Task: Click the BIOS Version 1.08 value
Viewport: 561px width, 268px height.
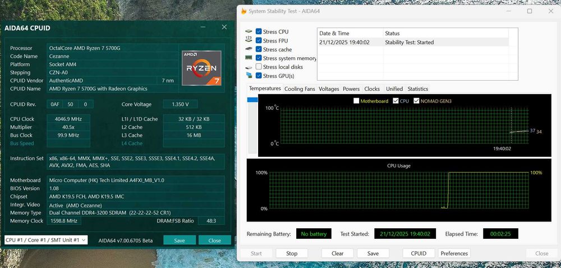Action: click(136, 188)
